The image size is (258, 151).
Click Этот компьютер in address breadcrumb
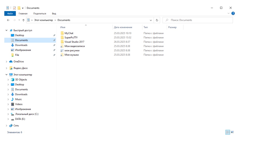point(44,20)
